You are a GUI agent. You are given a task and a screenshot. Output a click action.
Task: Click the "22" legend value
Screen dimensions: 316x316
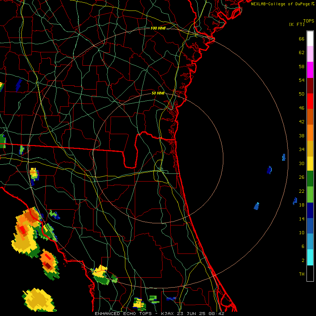pos(302,191)
